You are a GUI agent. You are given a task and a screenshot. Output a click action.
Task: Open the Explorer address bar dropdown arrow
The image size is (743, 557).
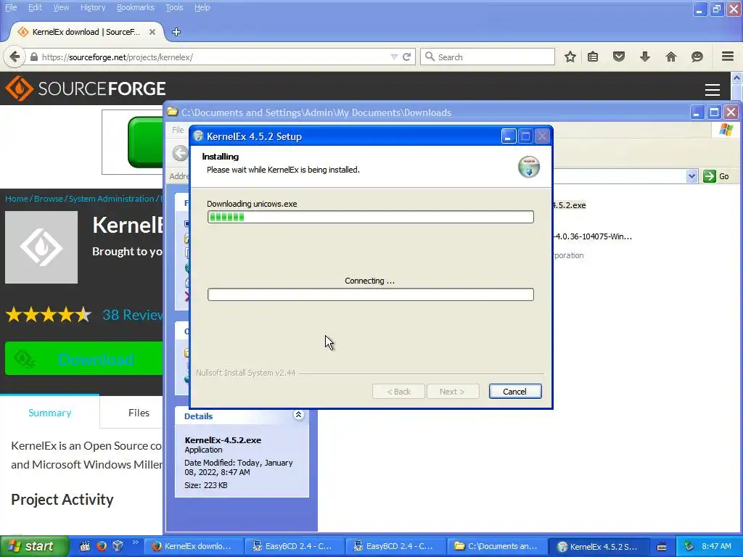point(691,176)
